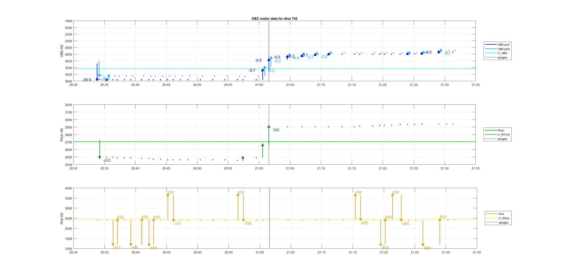Click "apogee" in the Roll plot legend
The width and height of the screenshot is (565, 279).
tap(504, 222)
